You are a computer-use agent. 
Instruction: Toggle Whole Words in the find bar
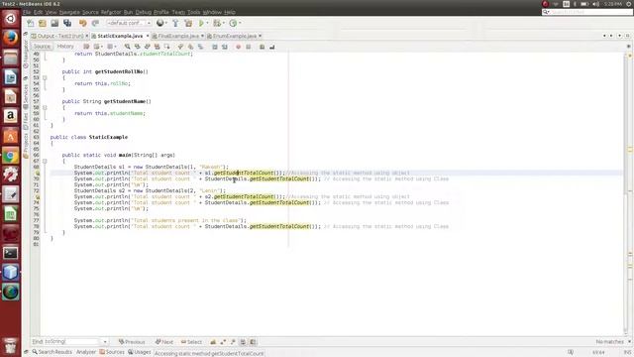(223, 342)
